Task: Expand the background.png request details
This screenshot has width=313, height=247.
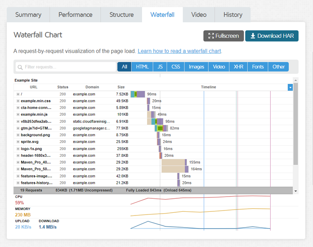Action: pos(18,135)
